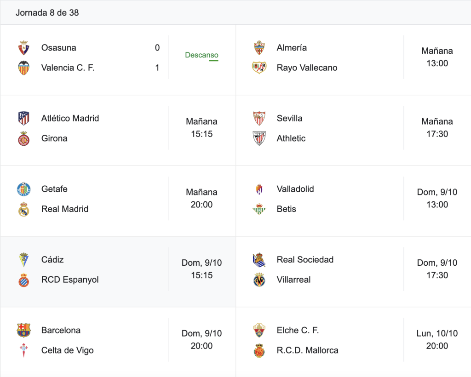Image resolution: width=471 pixels, height=377 pixels.
Task: Open the live Descanso match status
Action: 201,55
